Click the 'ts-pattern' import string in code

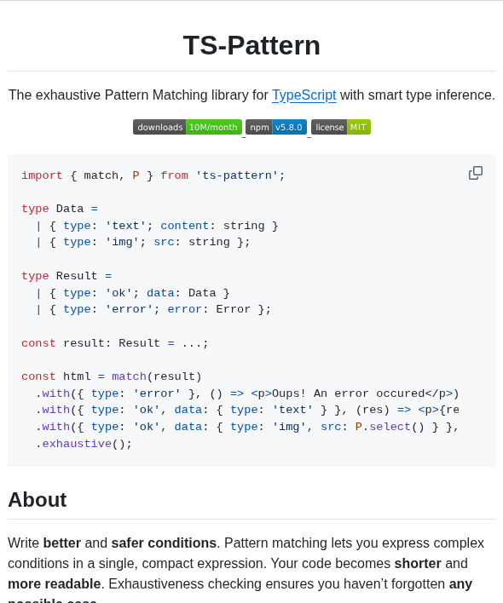click(236, 175)
